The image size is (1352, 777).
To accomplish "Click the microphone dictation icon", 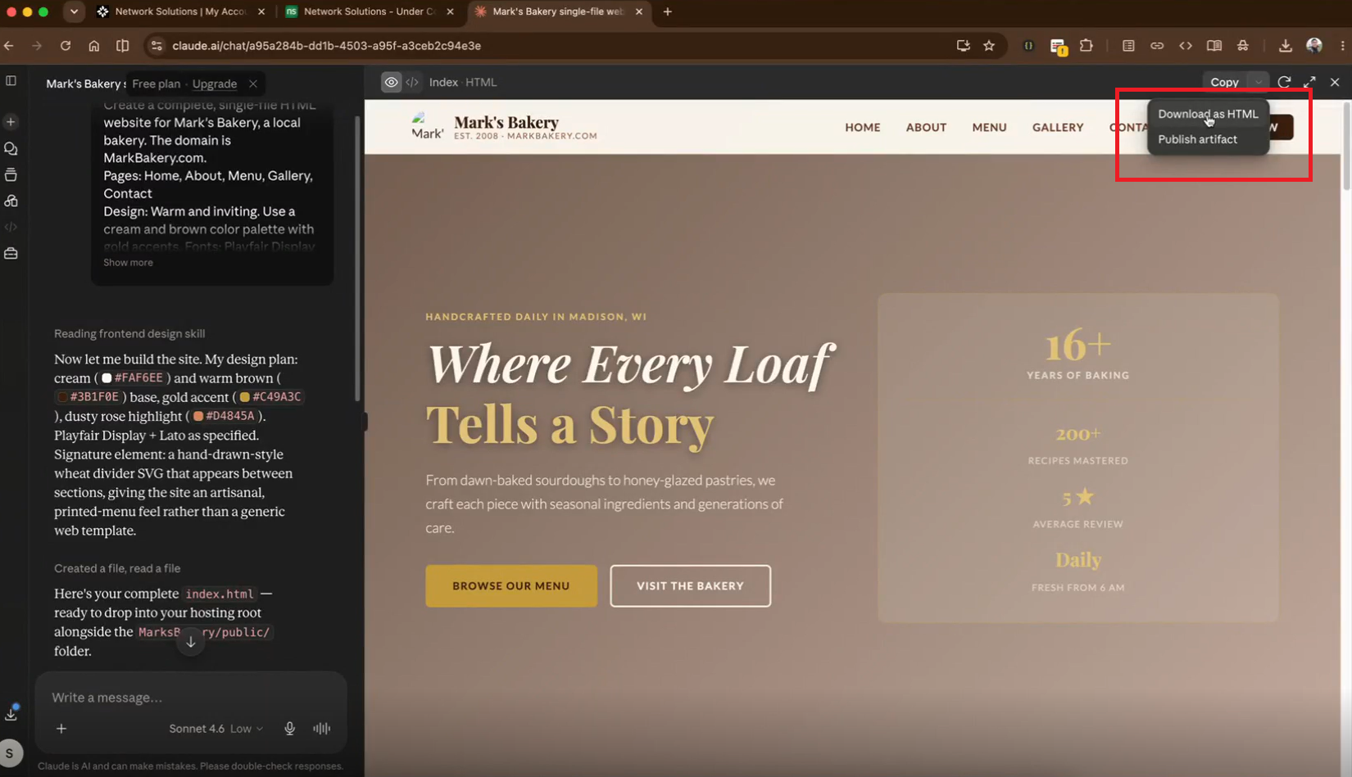I will click(x=289, y=729).
